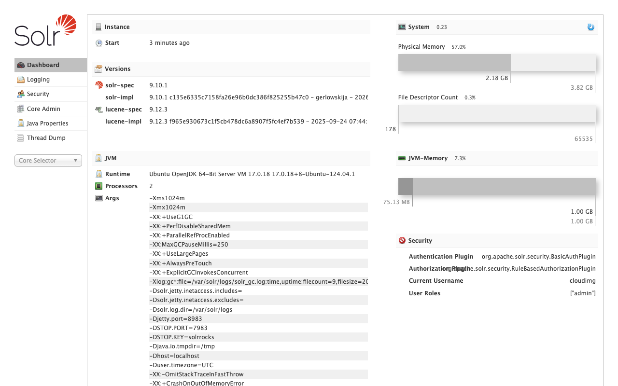Select the lucene-impl version string
The height and width of the screenshot is (386, 618).
258,122
